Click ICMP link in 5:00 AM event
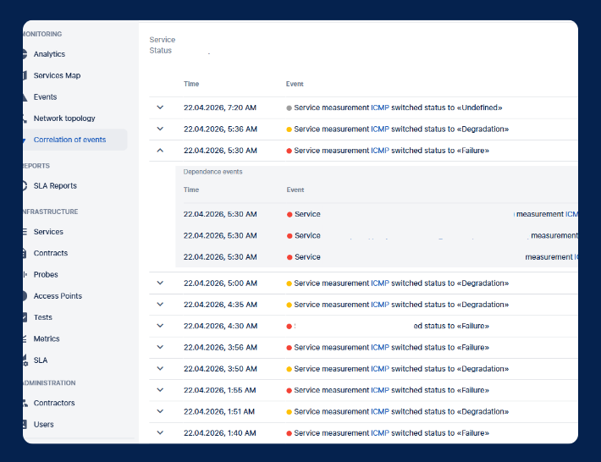601x462 pixels. pos(380,283)
